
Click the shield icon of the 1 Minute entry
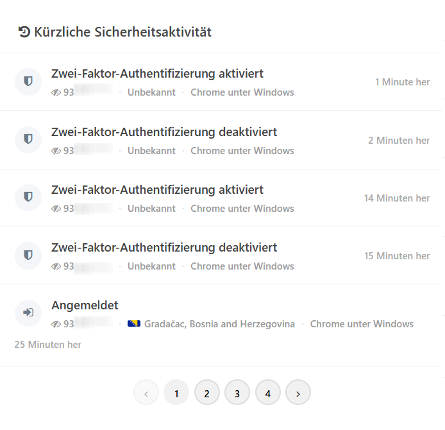click(28, 82)
